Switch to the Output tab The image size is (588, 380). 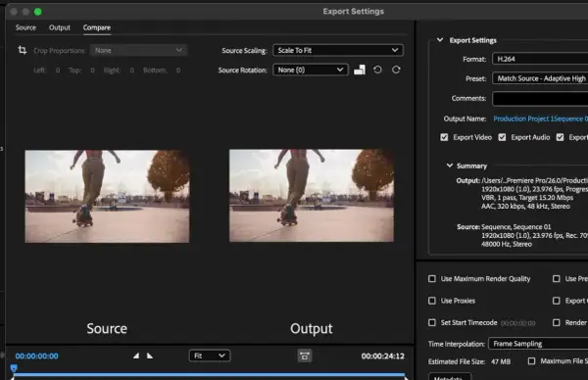tap(60, 27)
